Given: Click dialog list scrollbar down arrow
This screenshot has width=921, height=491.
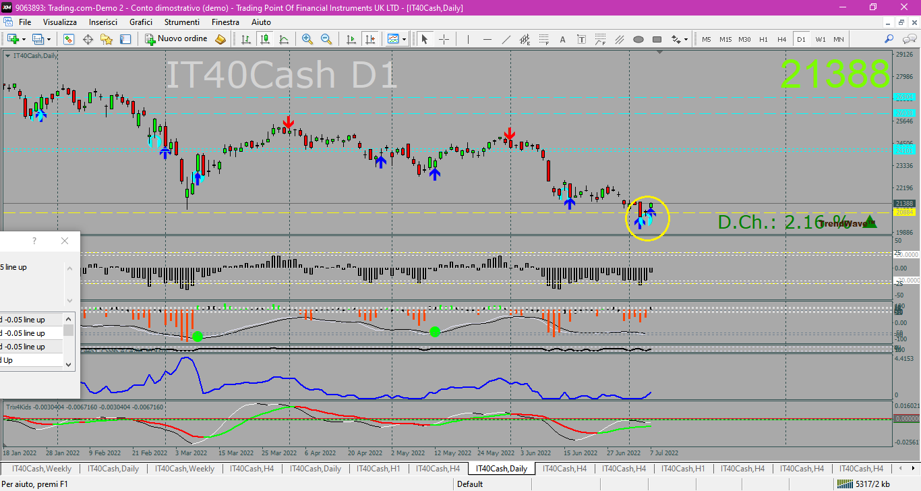Looking at the screenshot, I should pyautogui.click(x=68, y=364).
